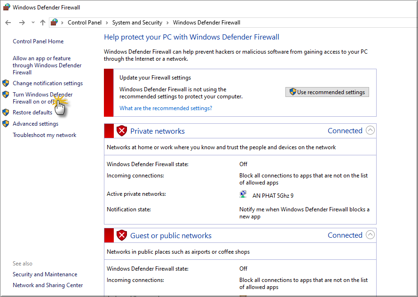
Task: Select Windows Defender Firewall breadcrumb
Action: pos(206,23)
